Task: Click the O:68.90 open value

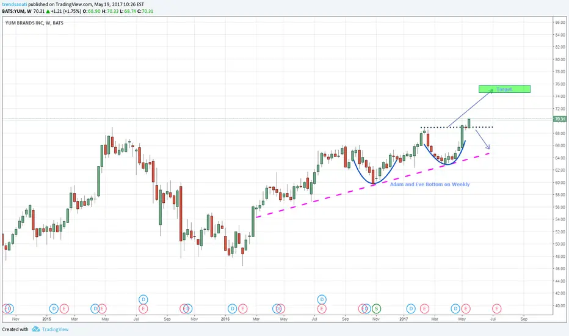Action: (x=92, y=11)
